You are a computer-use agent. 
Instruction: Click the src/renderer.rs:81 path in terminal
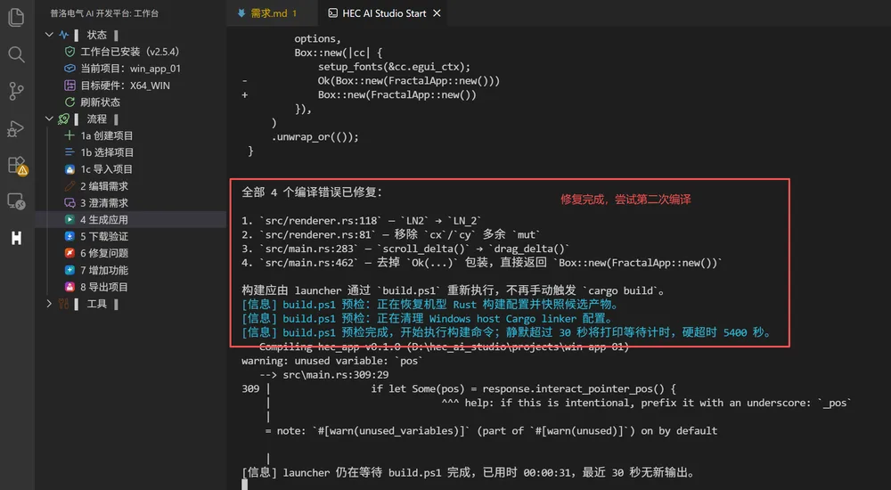[316, 235]
